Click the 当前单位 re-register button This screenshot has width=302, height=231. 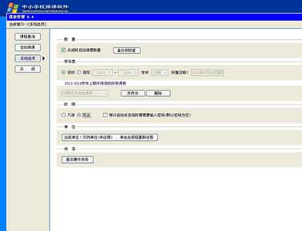tap(110, 137)
